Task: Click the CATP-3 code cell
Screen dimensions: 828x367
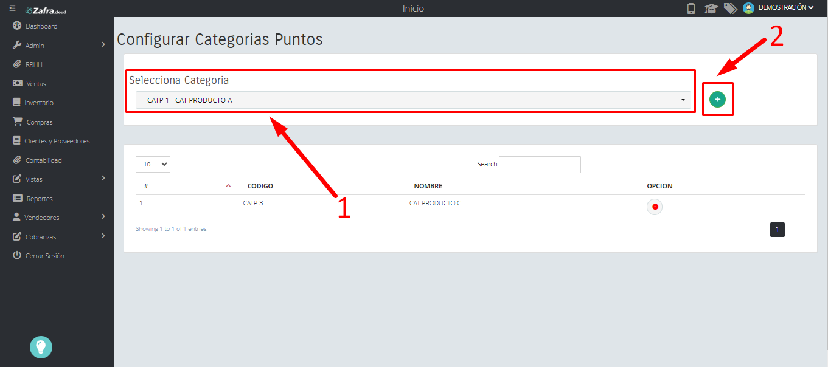Action: click(253, 203)
